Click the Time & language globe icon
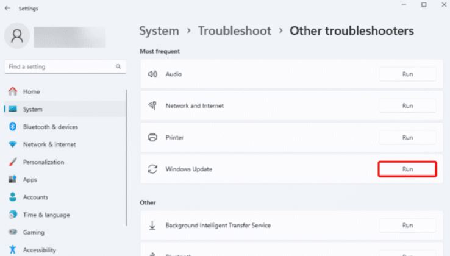The width and height of the screenshot is (450, 256). tap(13, 215)
